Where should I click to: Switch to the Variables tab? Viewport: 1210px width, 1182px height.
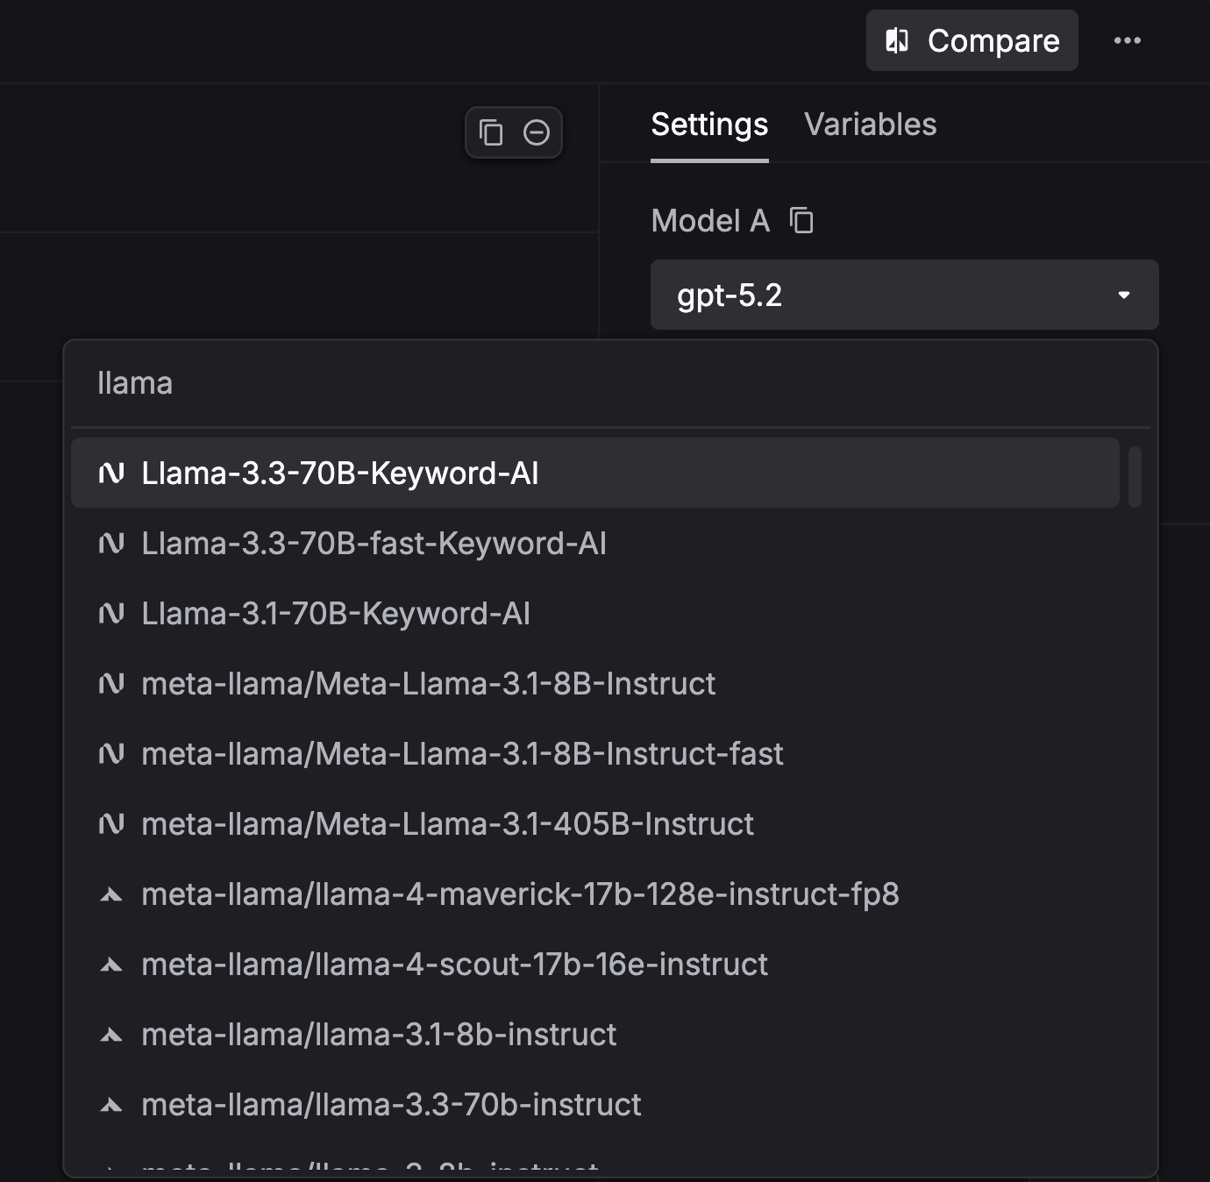(870, 125)
